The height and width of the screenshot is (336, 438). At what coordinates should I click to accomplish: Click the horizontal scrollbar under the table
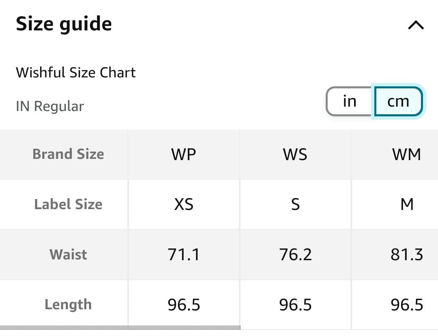point(120,327)
